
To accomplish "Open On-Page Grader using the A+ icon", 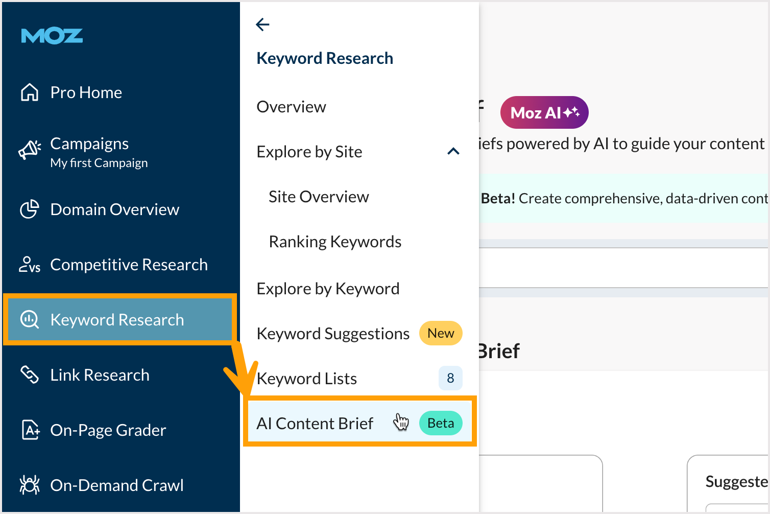I will (30, 430).
